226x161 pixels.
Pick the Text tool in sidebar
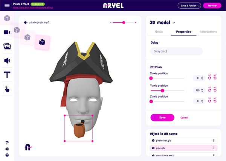pos(7,75)
